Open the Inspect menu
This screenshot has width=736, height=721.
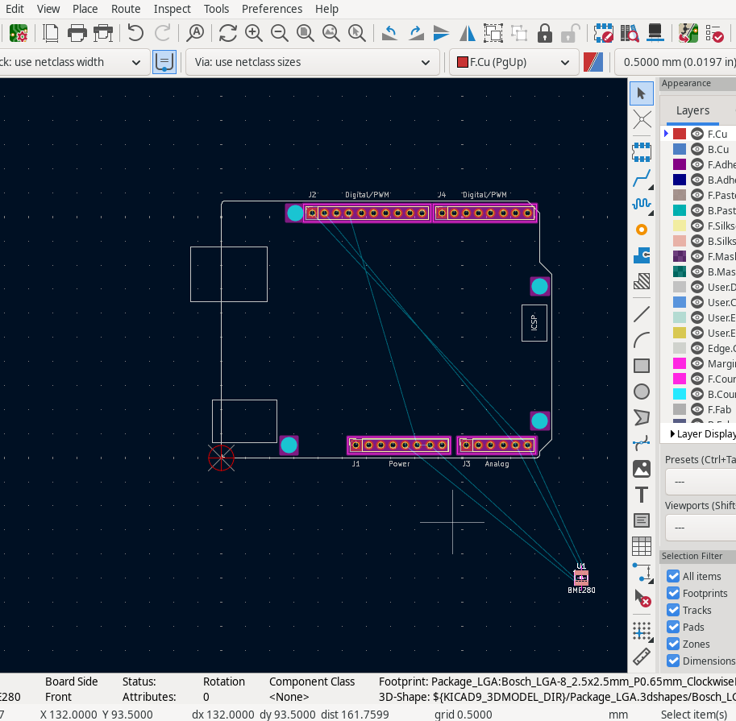[x=173, y=9]
